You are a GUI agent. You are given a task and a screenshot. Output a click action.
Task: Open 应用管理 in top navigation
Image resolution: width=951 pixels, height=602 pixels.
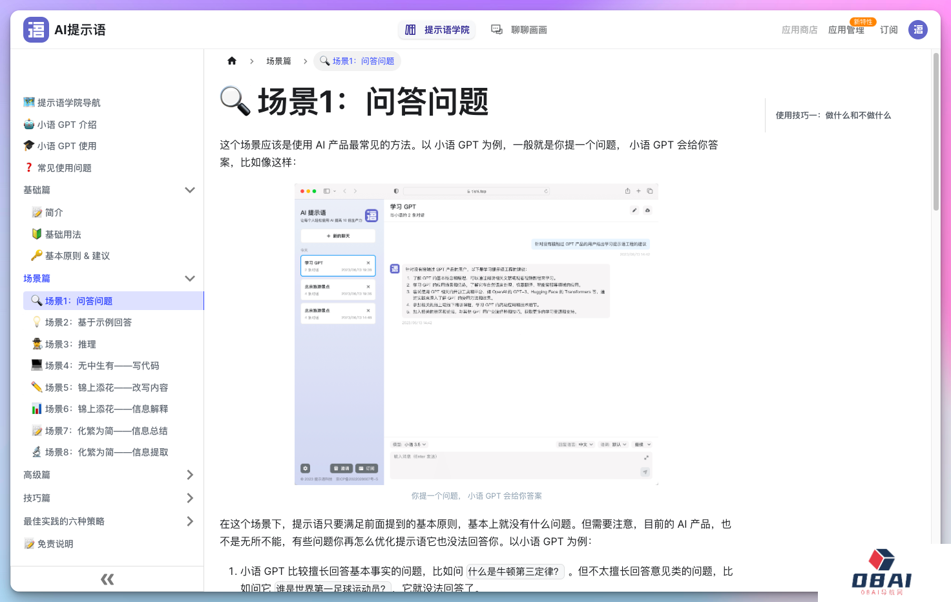point(846,30)
